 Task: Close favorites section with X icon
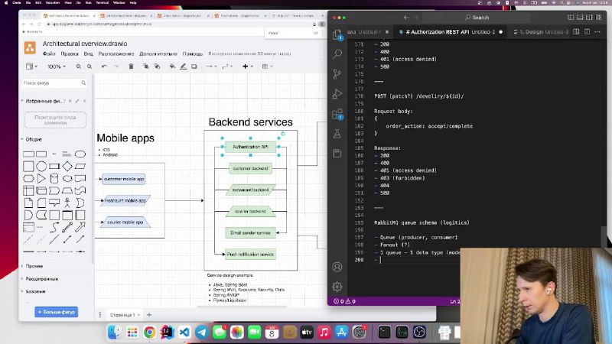[x=84, y=101]
